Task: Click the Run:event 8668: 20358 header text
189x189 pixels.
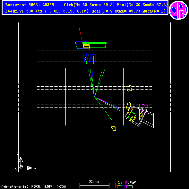Action: (30, 5)
